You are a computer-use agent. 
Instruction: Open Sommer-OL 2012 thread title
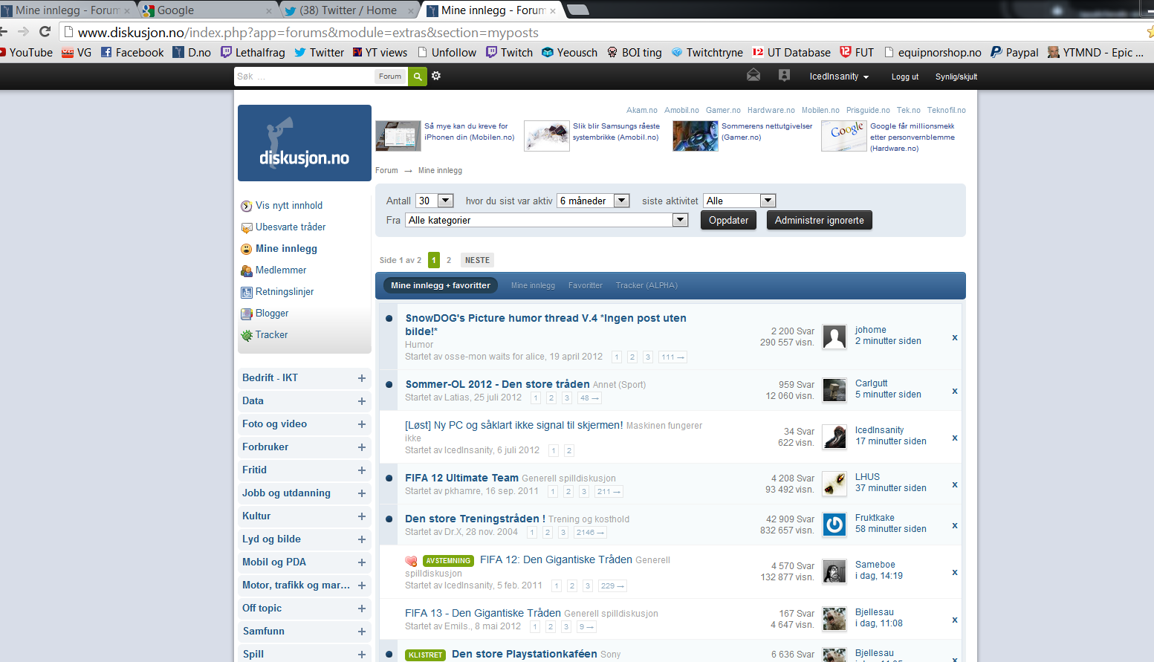coord(497,384)
